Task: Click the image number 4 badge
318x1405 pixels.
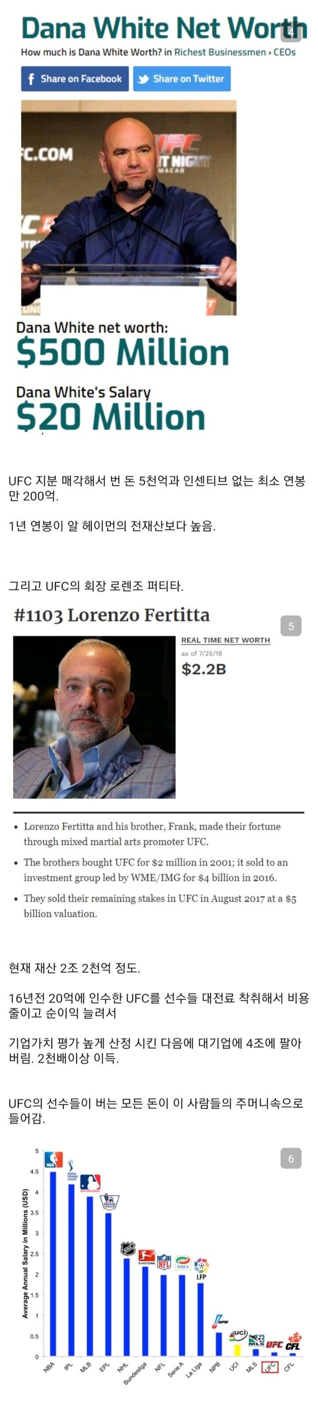Action: click(291, 33)
